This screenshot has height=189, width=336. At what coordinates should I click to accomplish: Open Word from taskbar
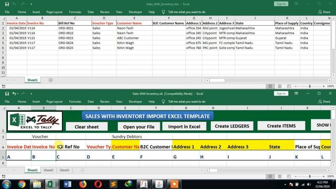pos(67,184)
